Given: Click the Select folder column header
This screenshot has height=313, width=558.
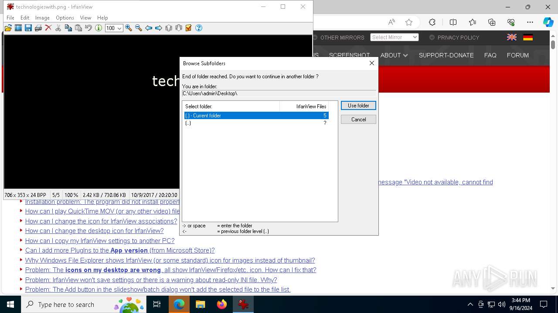Looking at the screenshot, I should coord(231,107).
